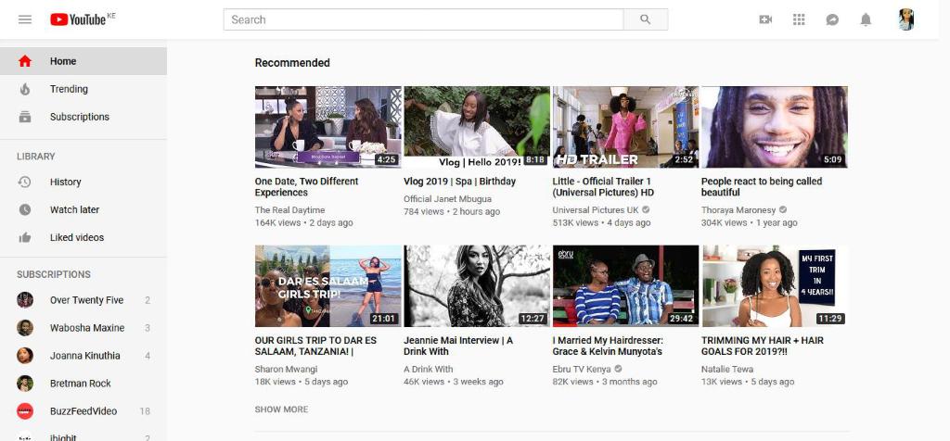Open Liked videos playlist
950x441 pixels.
tap(76, 237)
